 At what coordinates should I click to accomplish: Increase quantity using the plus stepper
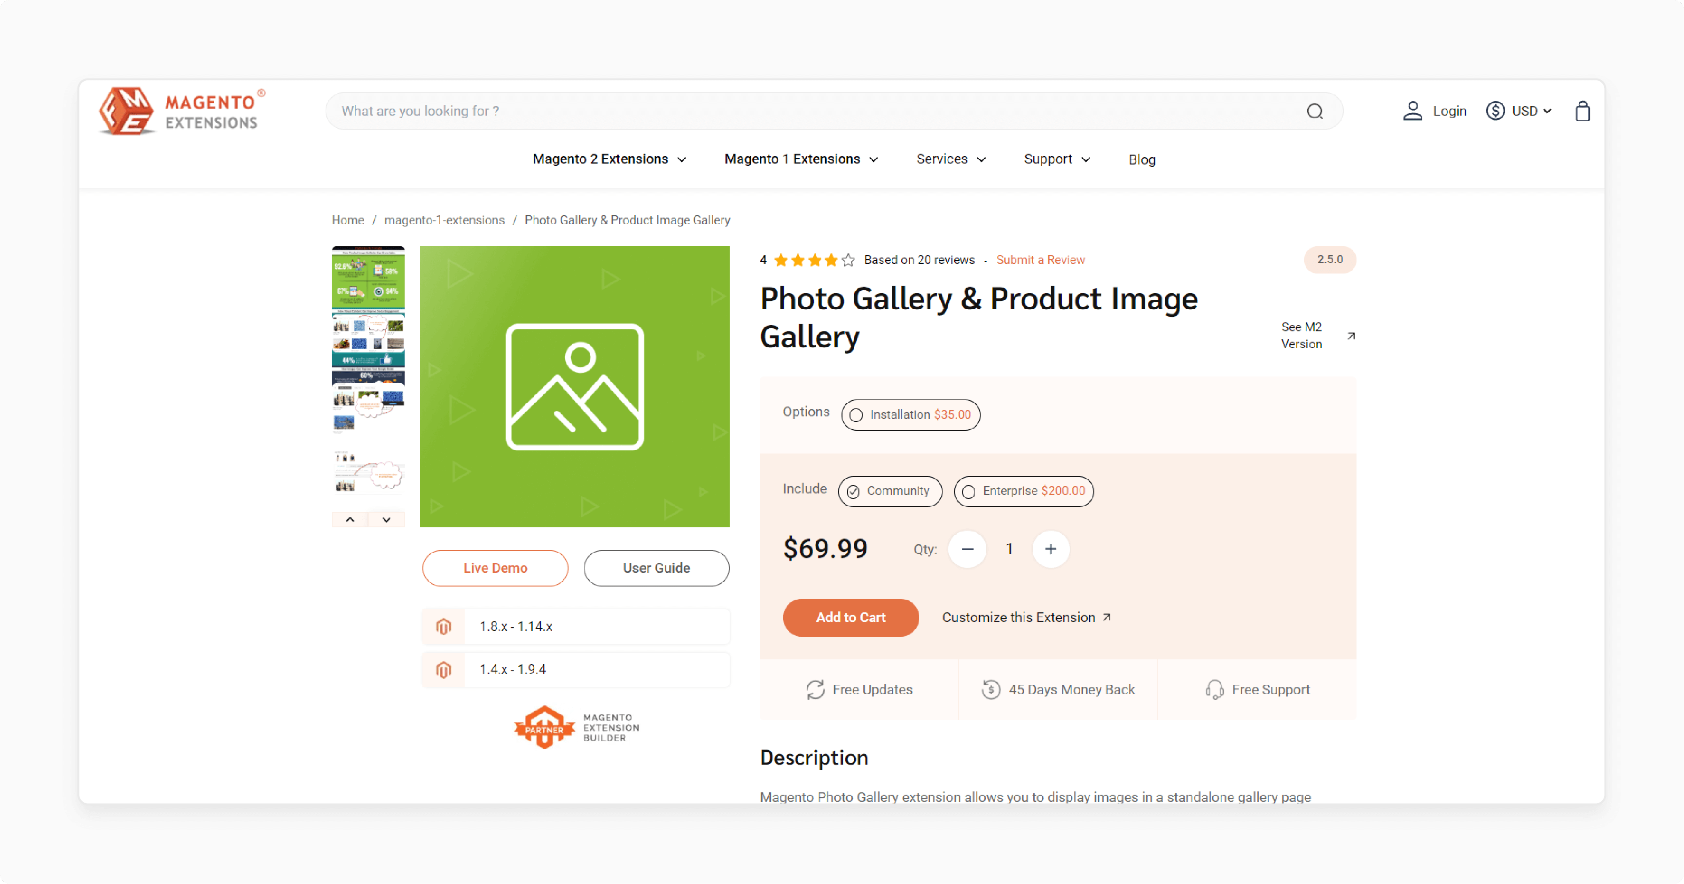coord(1049,549)
